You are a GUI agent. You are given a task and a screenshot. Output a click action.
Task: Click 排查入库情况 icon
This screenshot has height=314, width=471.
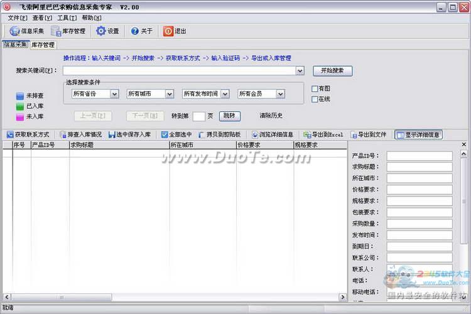(63, 134)
